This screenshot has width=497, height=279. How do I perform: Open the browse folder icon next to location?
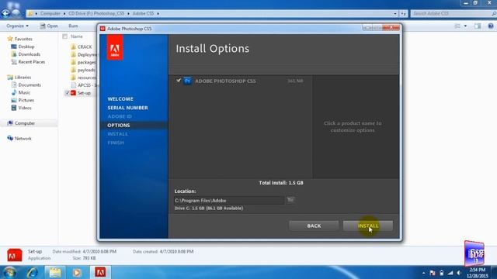pos(290,200)
